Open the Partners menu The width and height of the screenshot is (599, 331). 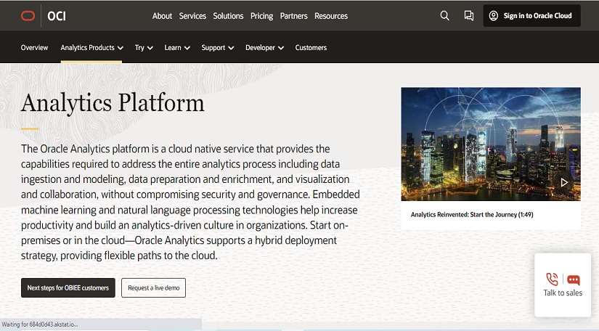tap(293, 16)
